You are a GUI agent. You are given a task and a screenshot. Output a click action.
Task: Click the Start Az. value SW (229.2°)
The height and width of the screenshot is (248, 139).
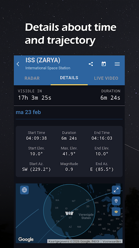[x=36, y=170]
